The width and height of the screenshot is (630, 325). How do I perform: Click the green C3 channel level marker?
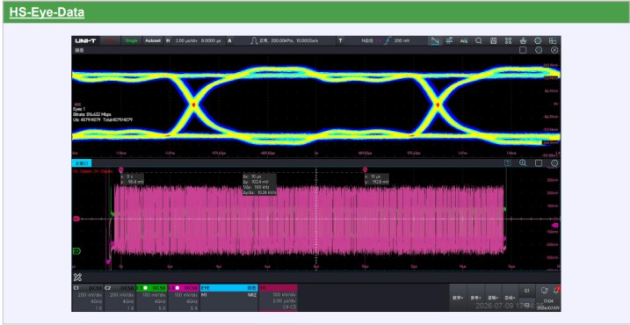click(76, 251)
